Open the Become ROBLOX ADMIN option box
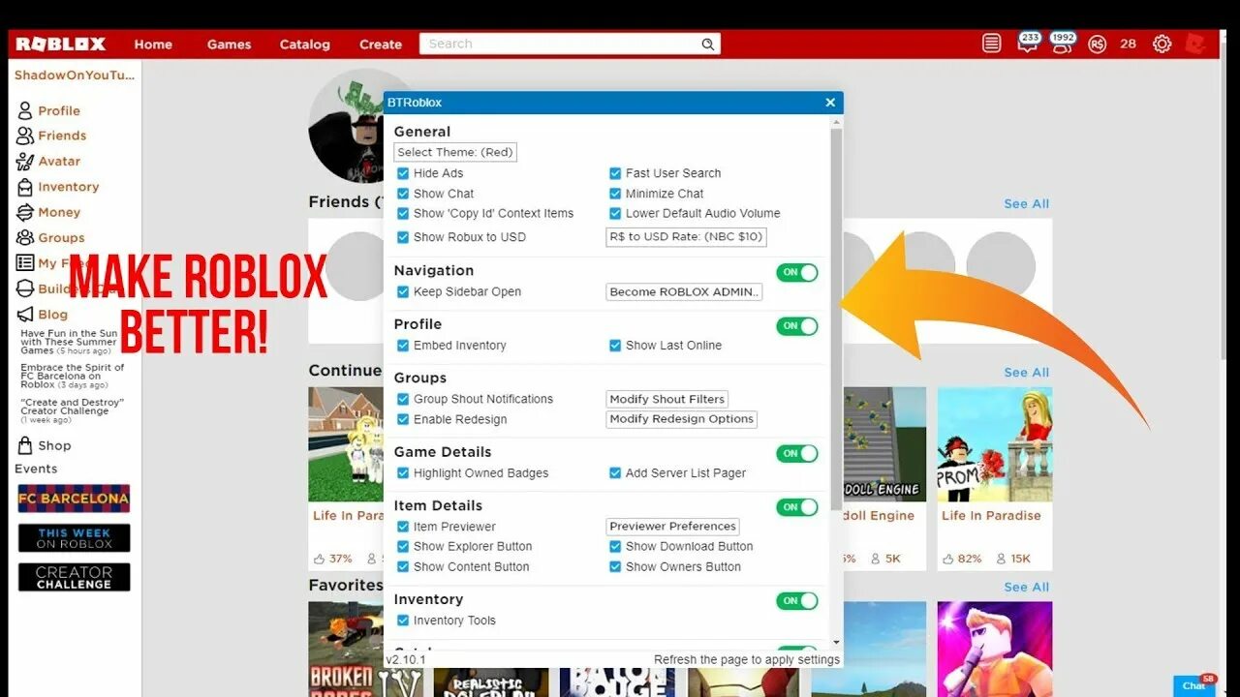 coord(684,291)
